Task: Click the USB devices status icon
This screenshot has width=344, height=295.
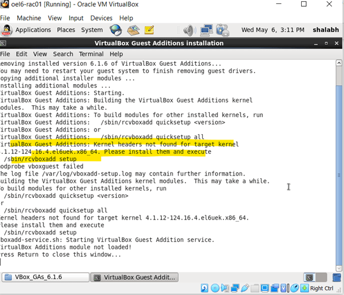Action: pos(245,288)
